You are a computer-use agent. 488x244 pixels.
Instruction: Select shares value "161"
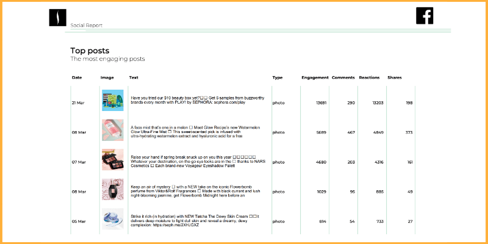410,162
